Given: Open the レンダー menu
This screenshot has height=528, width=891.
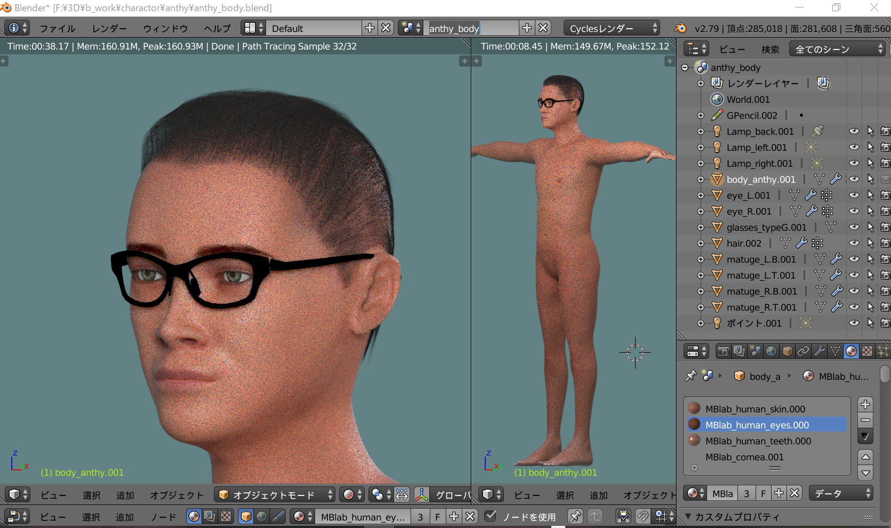Looking at the screenshot, I should click(x=109, y=28).
